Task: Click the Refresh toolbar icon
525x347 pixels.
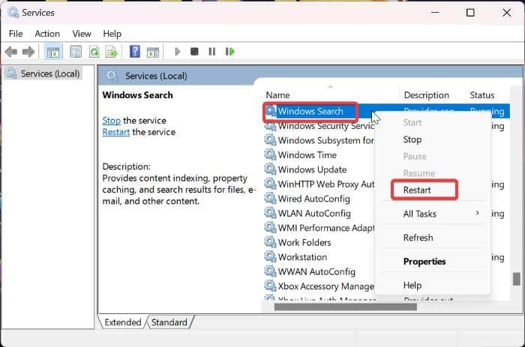Action: click(x=94, y=52)
